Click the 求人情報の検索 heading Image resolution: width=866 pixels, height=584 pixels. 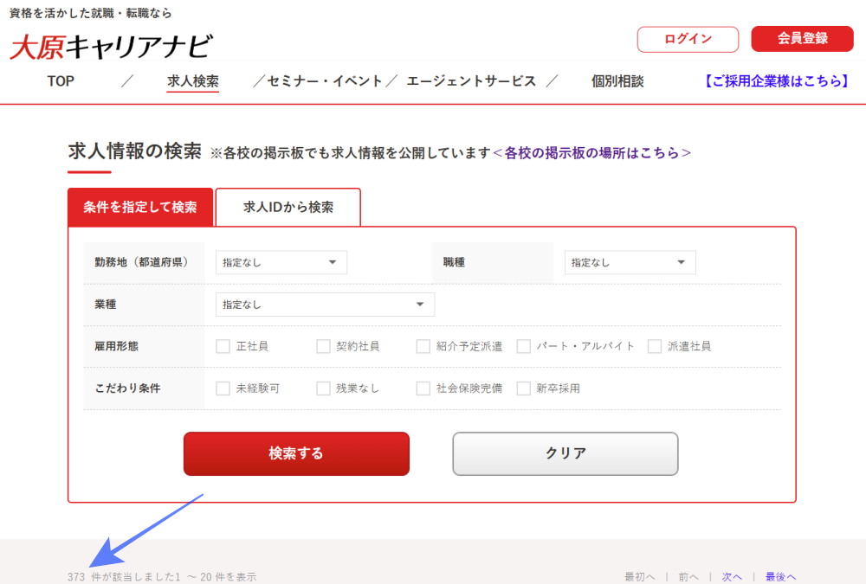click(x=135, y=151)
